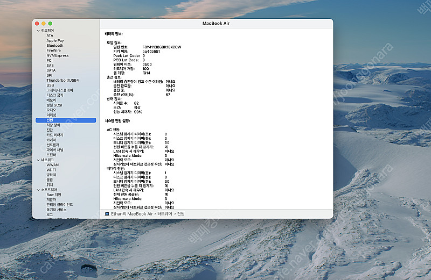The width and height of the screenshot is (431, 280).
Task: Open the 로그 entry
Action: [x=50, y=215]
